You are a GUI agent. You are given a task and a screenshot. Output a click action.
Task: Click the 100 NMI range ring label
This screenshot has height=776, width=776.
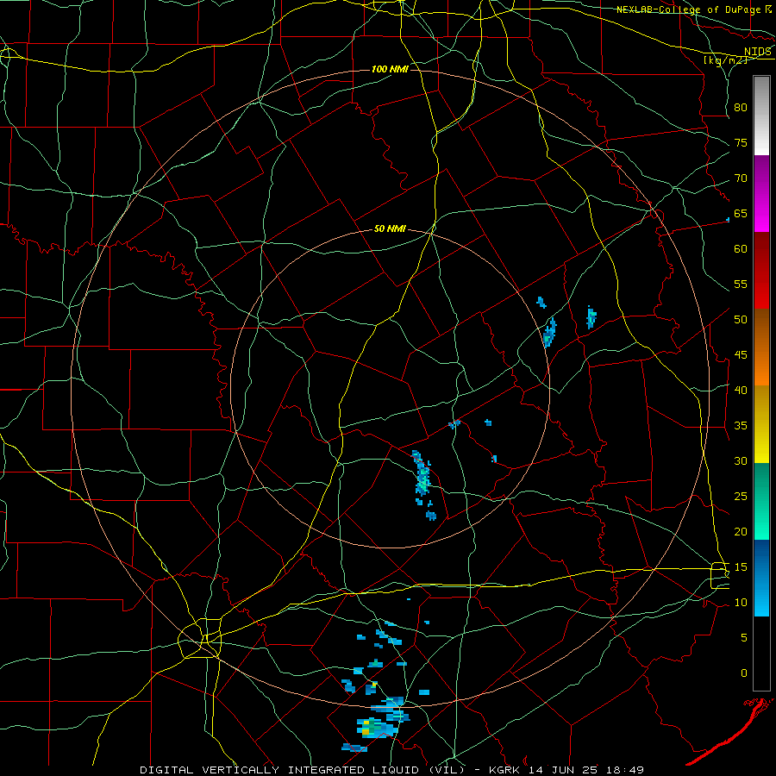point(390,69)
